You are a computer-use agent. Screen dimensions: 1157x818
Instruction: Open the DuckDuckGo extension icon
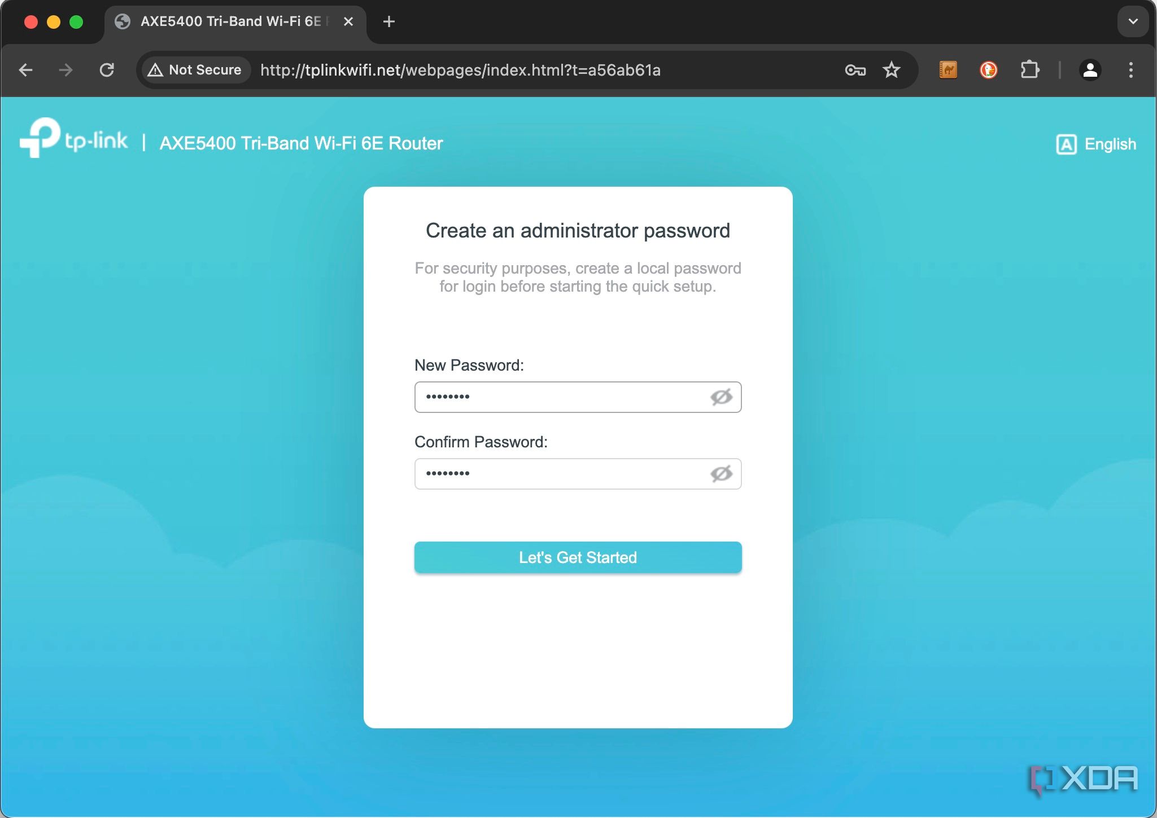(x=988, y=70)
